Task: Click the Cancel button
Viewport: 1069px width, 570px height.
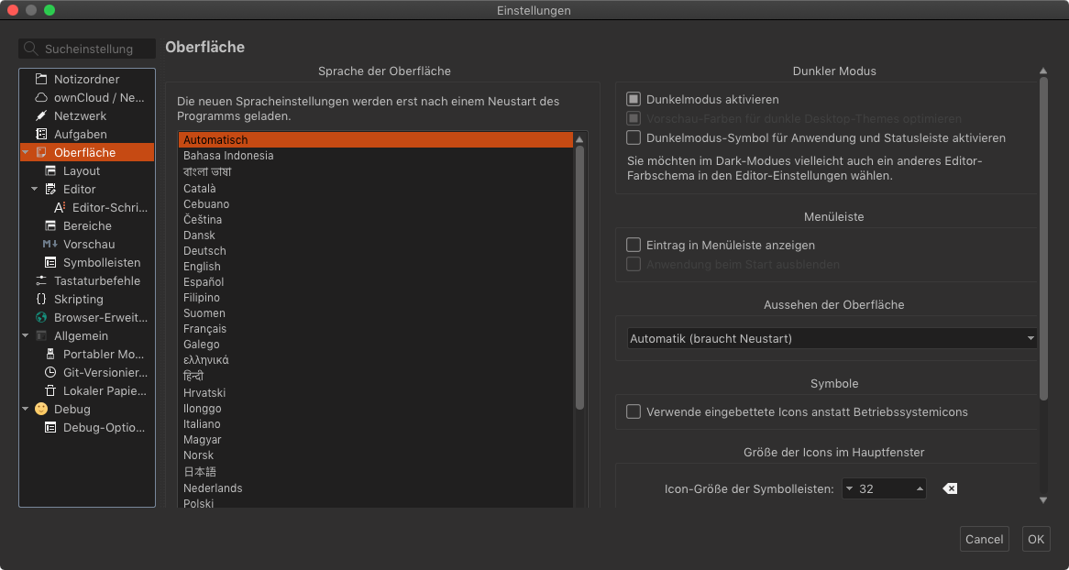Action: point(985,540)
